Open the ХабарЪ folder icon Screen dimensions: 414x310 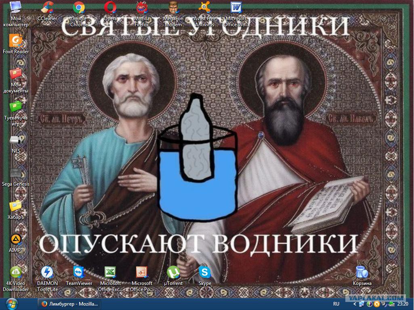(x=16, y=210)
